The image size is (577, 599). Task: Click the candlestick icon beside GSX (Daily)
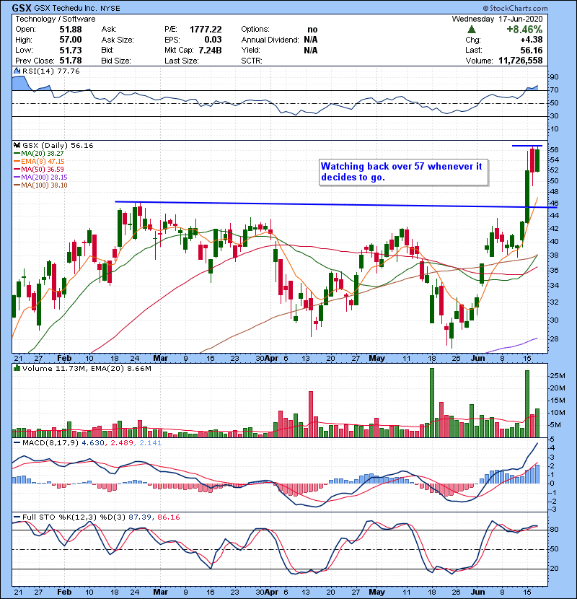[x=17, y=145]
